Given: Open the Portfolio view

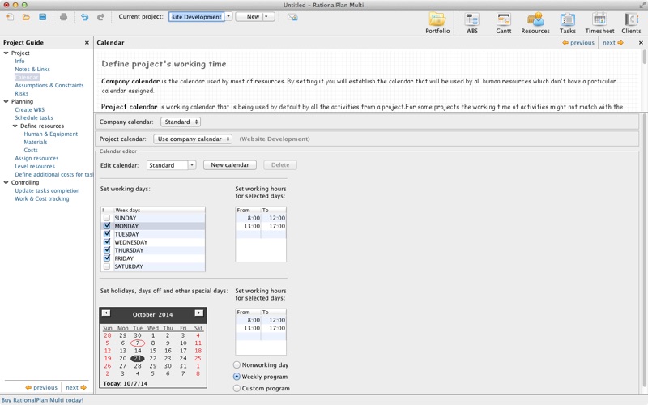Looking at the screenshot, I should (437, 23).
